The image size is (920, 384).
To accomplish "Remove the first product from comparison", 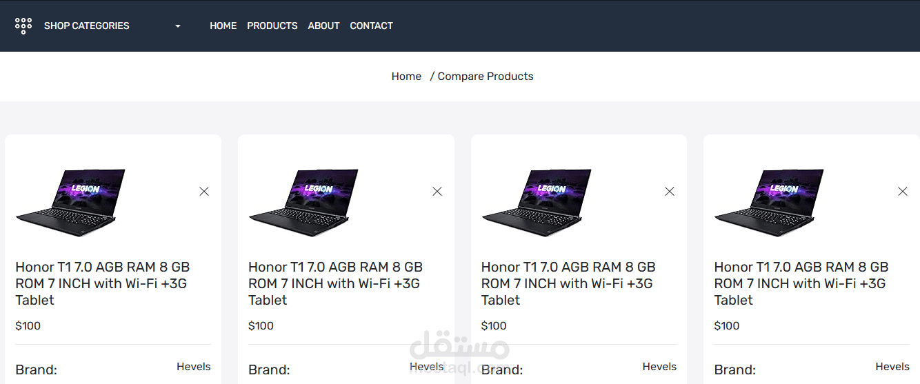I will [204, 191].
